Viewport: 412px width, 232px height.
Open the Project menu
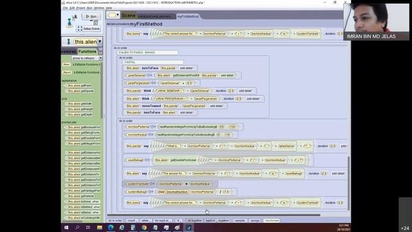point(80,8)
